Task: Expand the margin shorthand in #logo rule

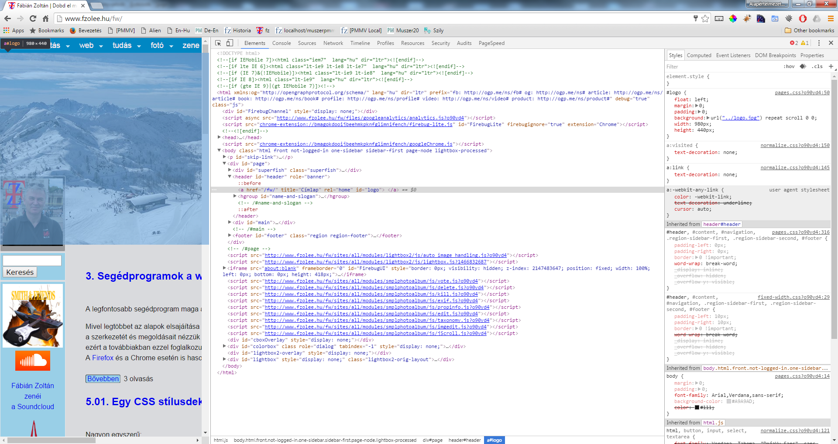Action: (697, 106)
